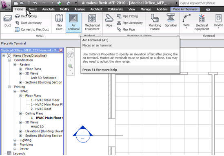Choose the Duct Fitting tool
The height and width of the screenshot is (156, 224).
[x=26, y=16]
